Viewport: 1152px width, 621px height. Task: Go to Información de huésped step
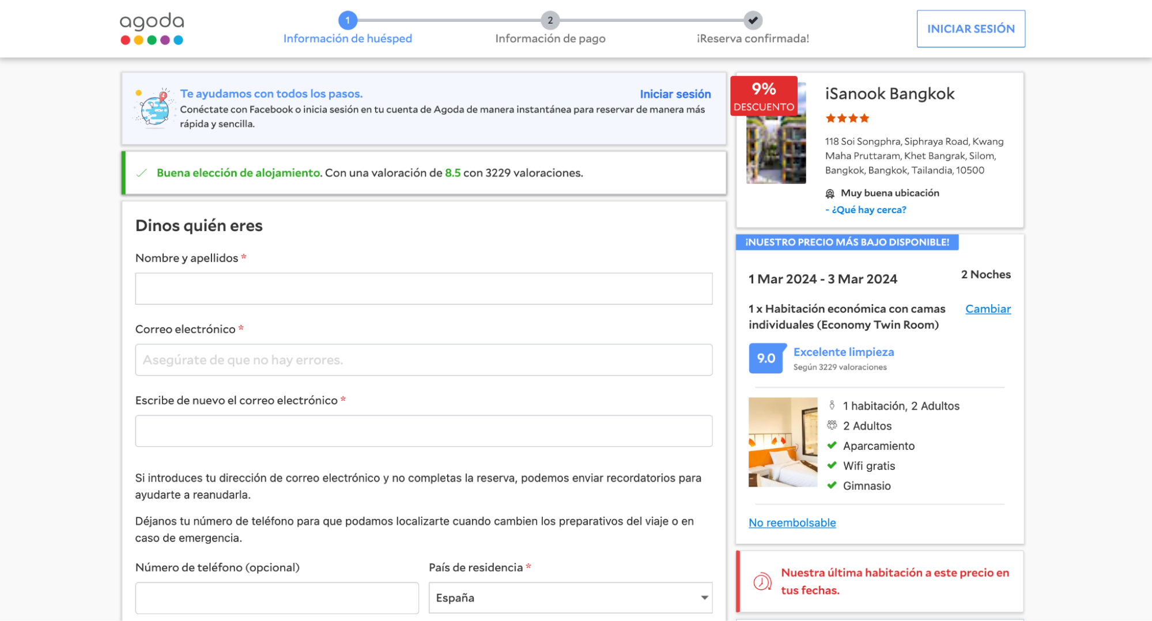pos(348,39)
